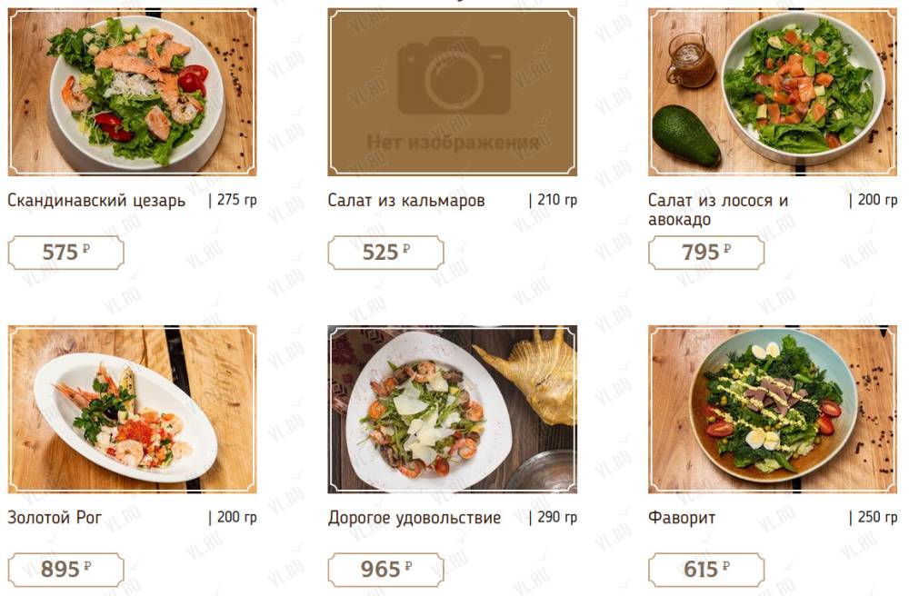Click the 275 гр weight label

click(x=236, y=200)
